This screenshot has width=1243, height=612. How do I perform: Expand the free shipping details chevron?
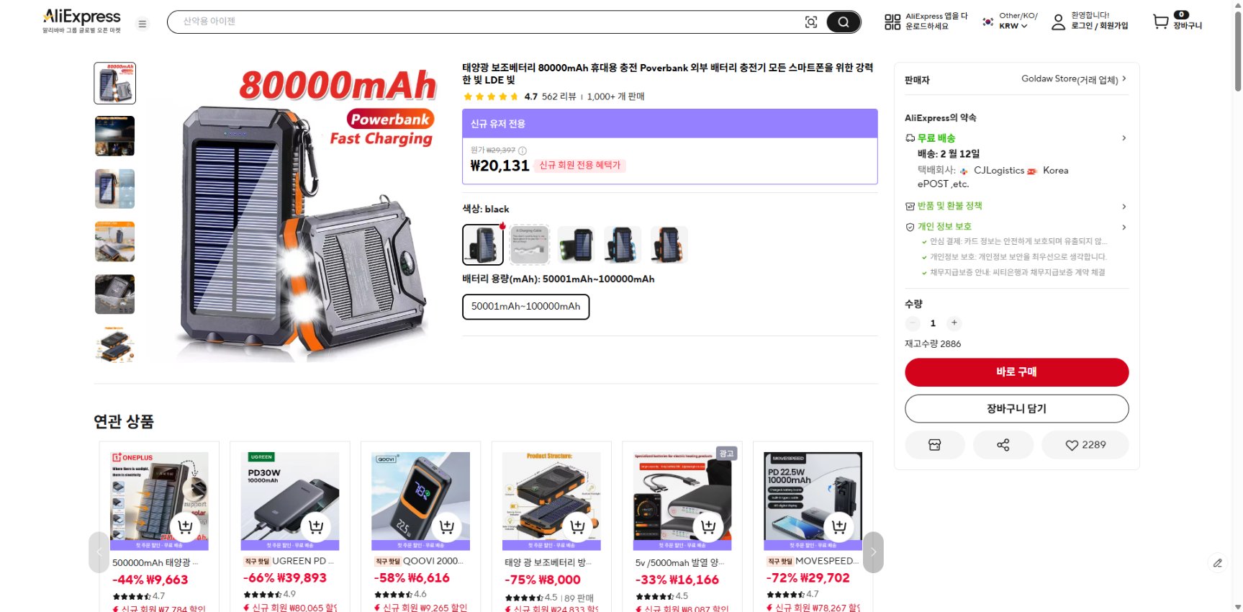[1124, 138]
